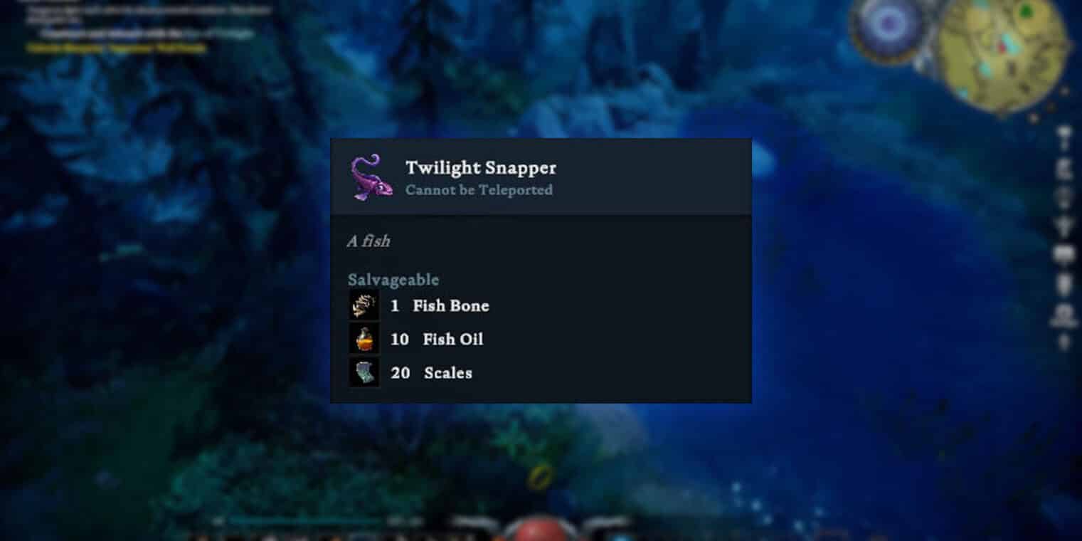
Task: Select the Fish Oil bottle icon
Action: tap(364, 339)
